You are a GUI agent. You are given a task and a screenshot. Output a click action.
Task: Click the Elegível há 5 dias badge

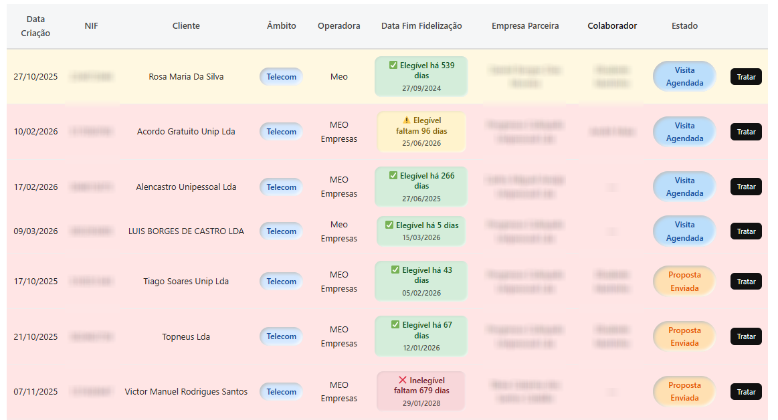click(421, 231)
